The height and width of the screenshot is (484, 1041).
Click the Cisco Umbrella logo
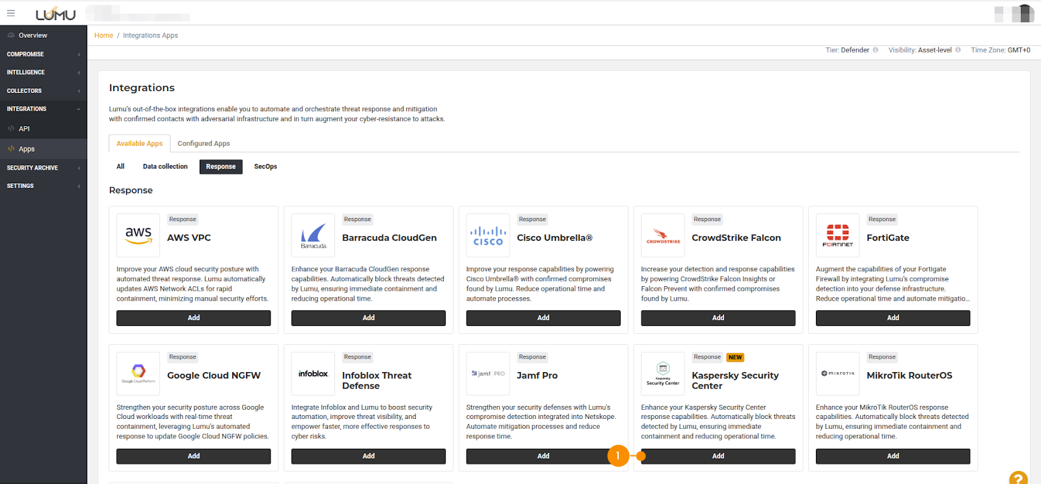point(488,235)
